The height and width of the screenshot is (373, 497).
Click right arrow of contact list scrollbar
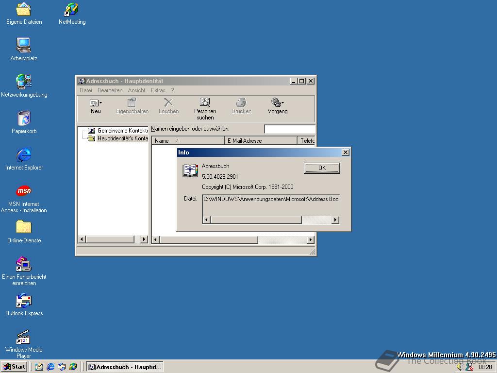pos(311,240)
